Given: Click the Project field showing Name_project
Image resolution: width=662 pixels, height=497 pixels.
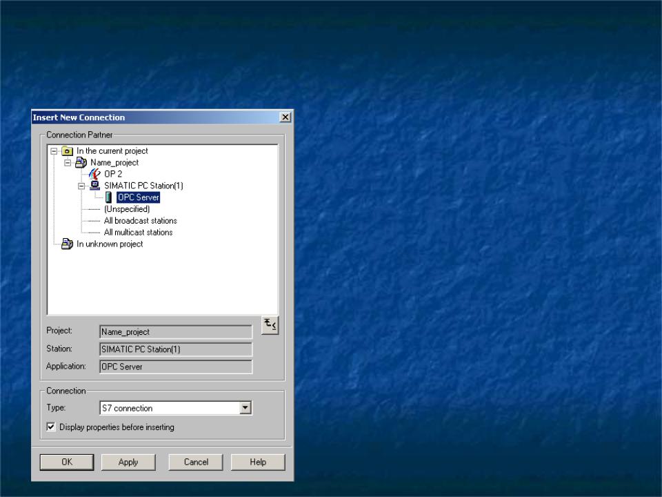Looking at the screenshot, I should (x=176, y=332).
